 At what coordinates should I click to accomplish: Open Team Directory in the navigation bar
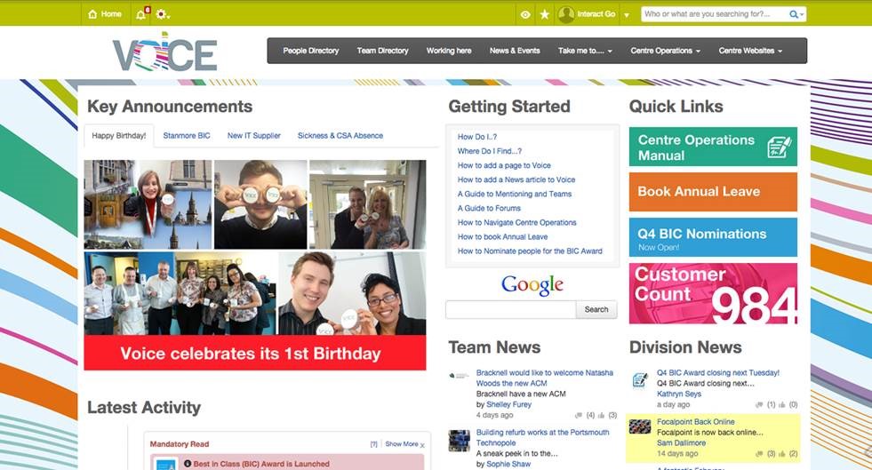(382, 51)
